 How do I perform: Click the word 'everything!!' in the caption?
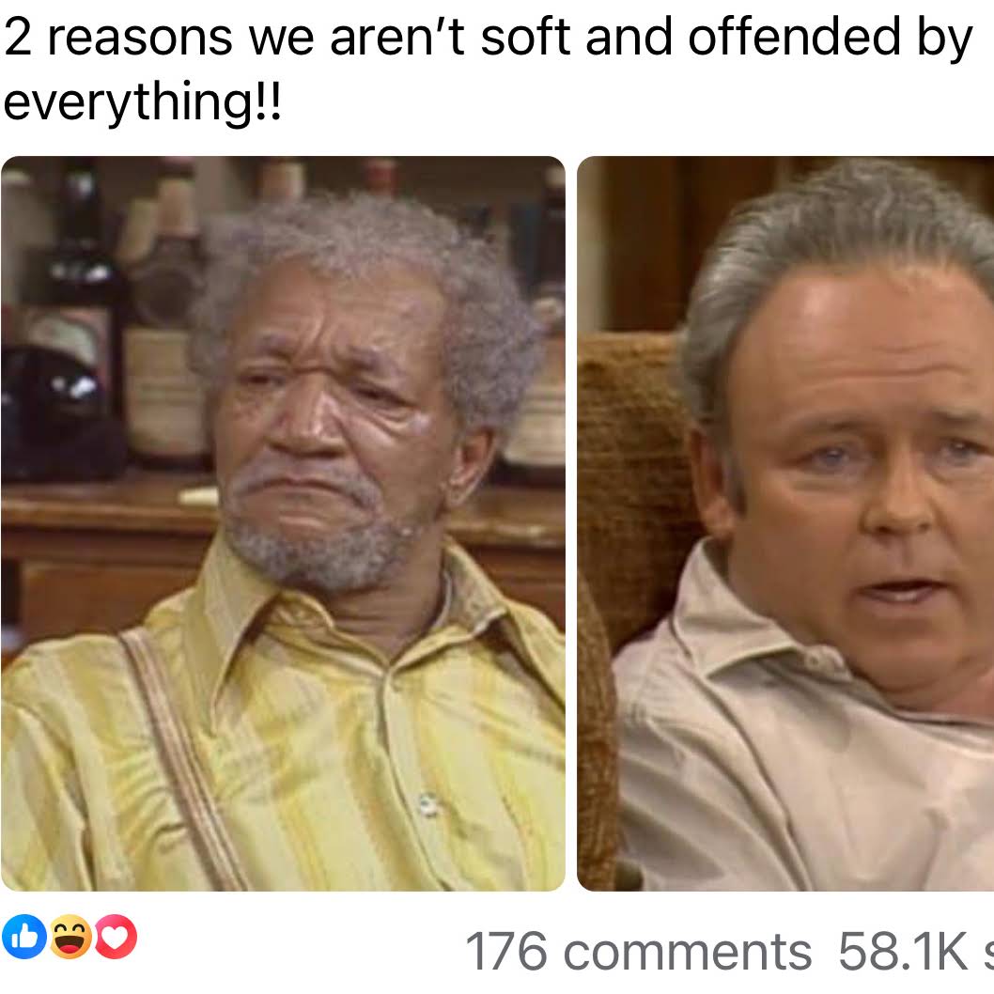pyautogui.click(x=142, y=101)
